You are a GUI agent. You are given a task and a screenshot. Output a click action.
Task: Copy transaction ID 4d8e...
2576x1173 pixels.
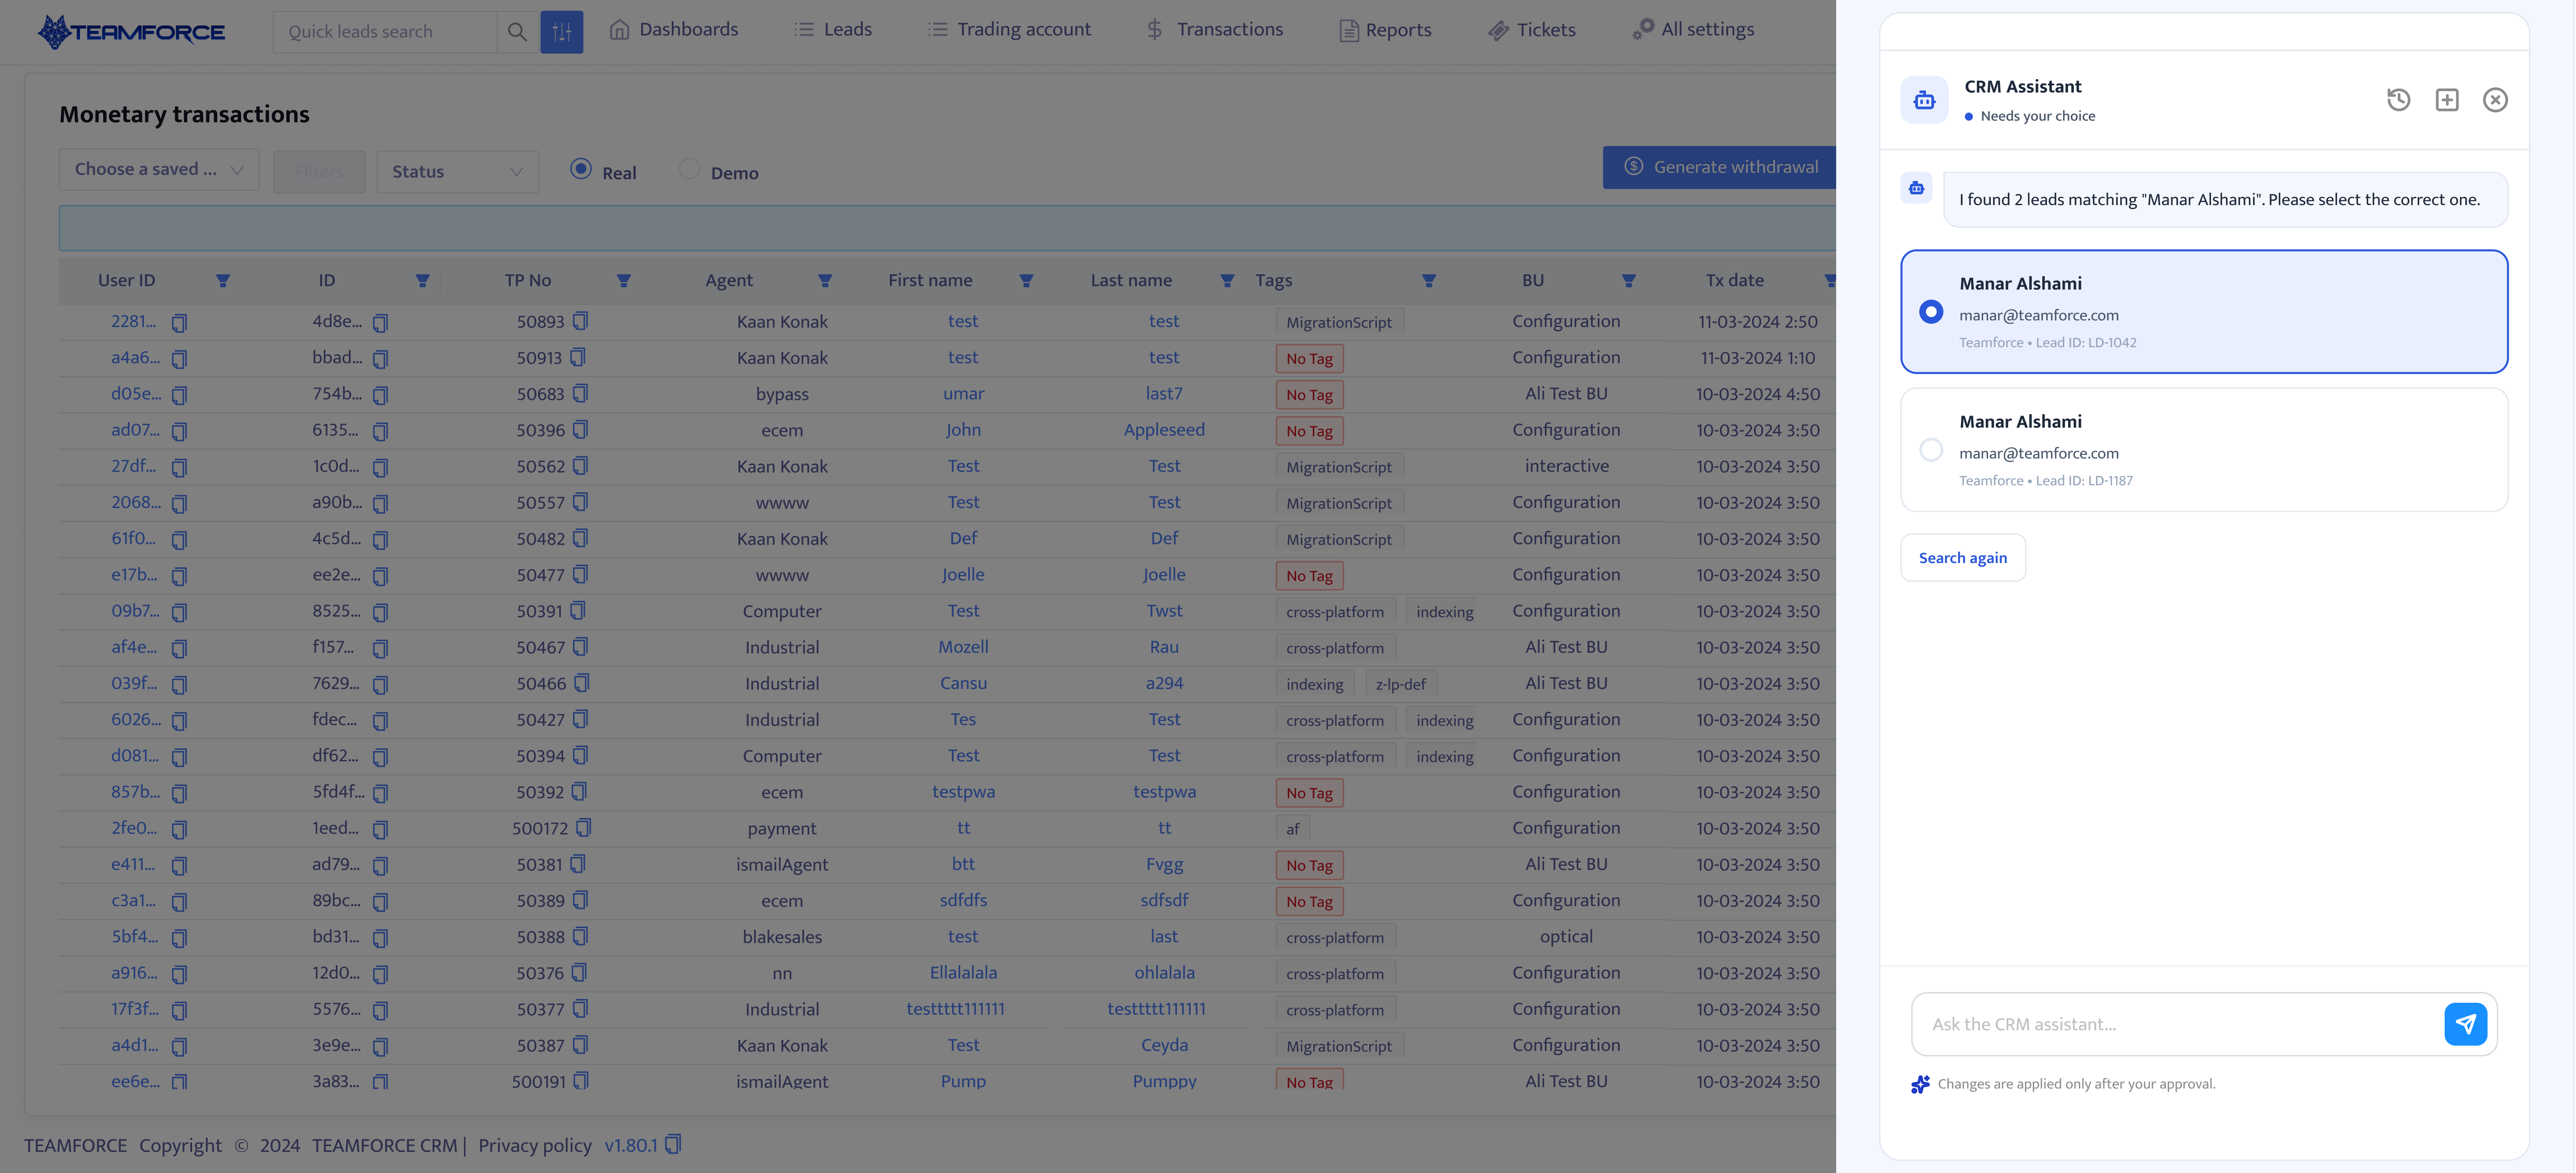(x=380, y=322)
